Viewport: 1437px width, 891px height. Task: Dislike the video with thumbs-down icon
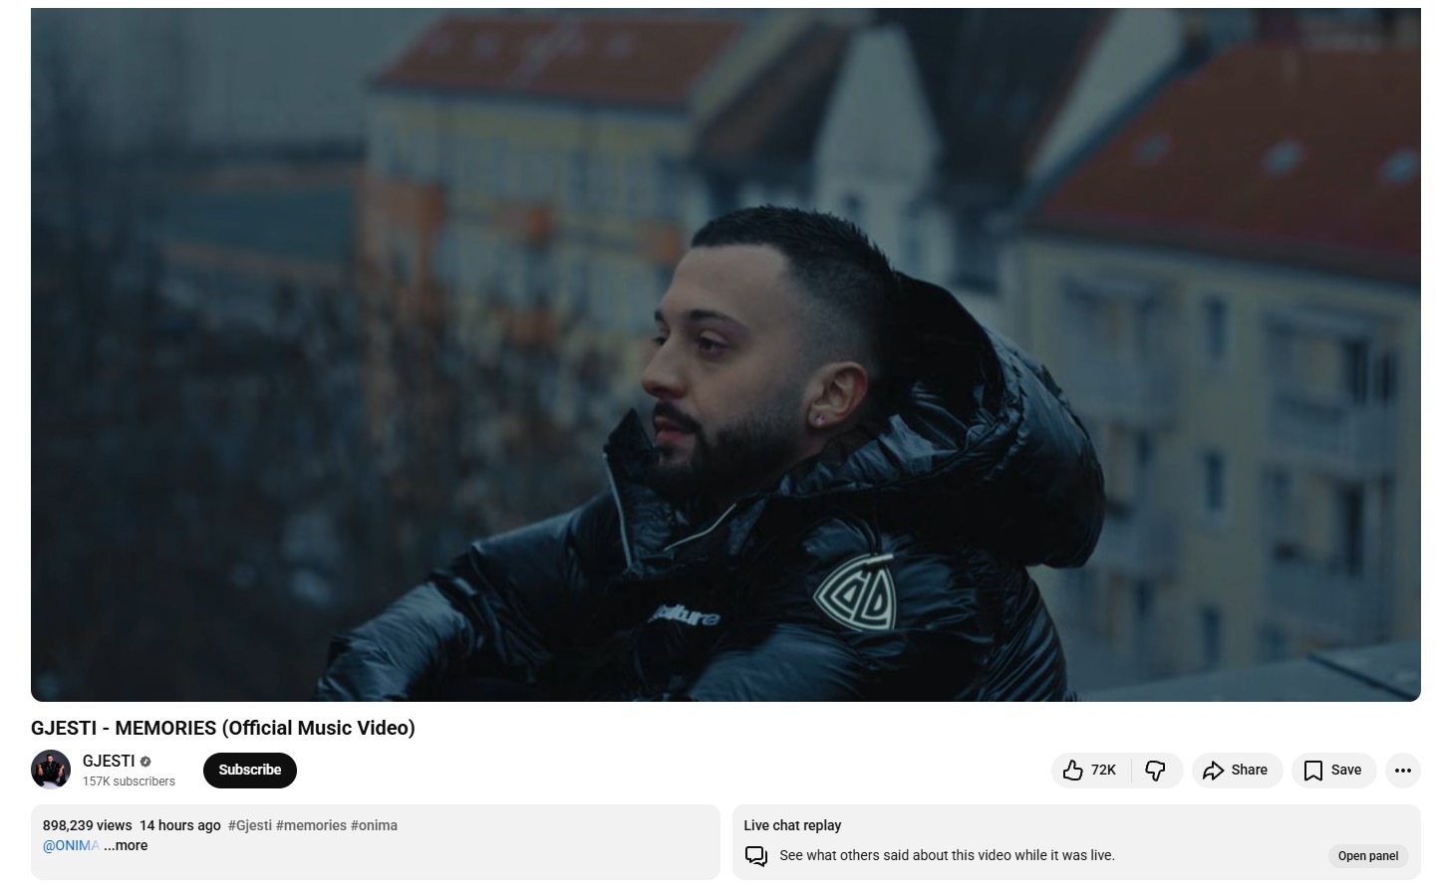tap(1156, 771)
